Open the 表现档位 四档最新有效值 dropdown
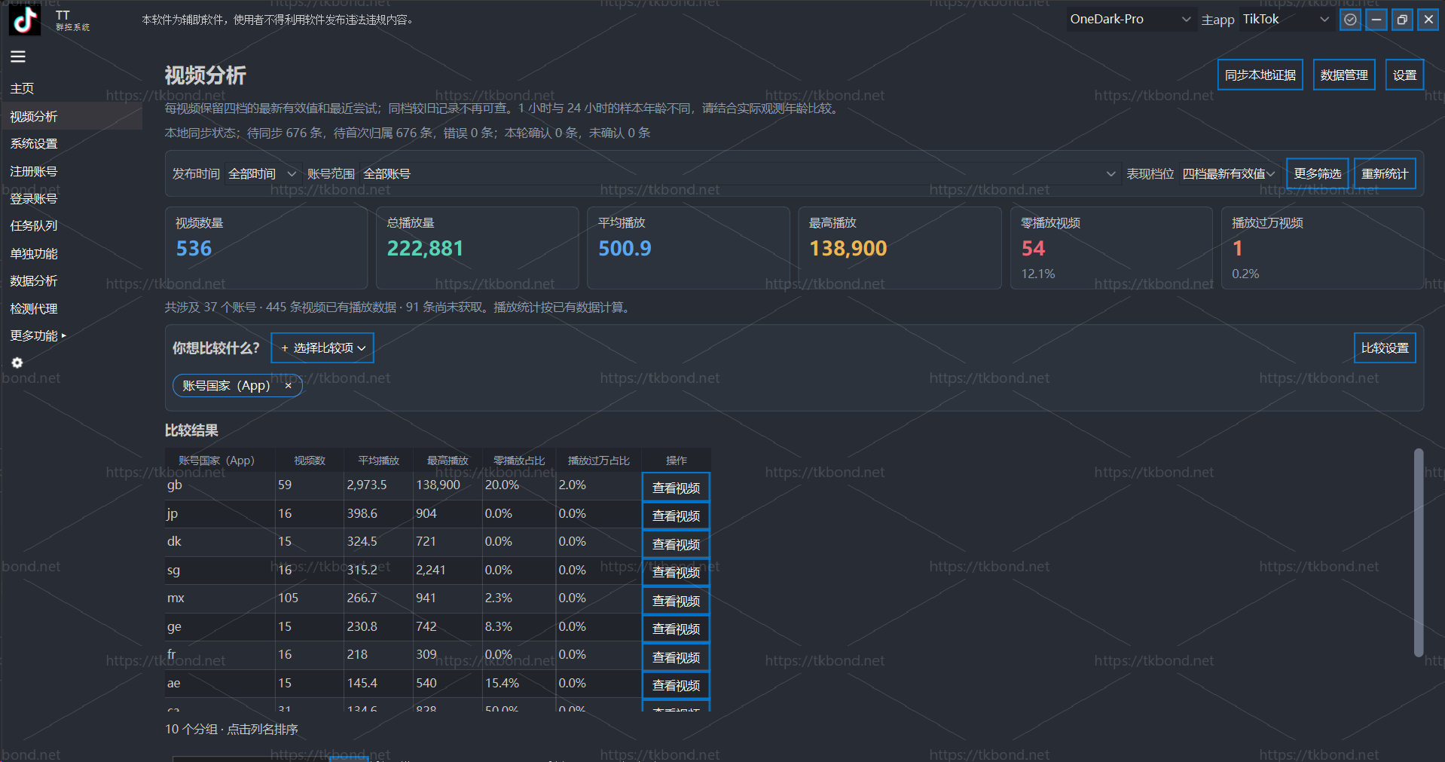This screenshot has height=762, width=1445. (x=1228, y=174)
